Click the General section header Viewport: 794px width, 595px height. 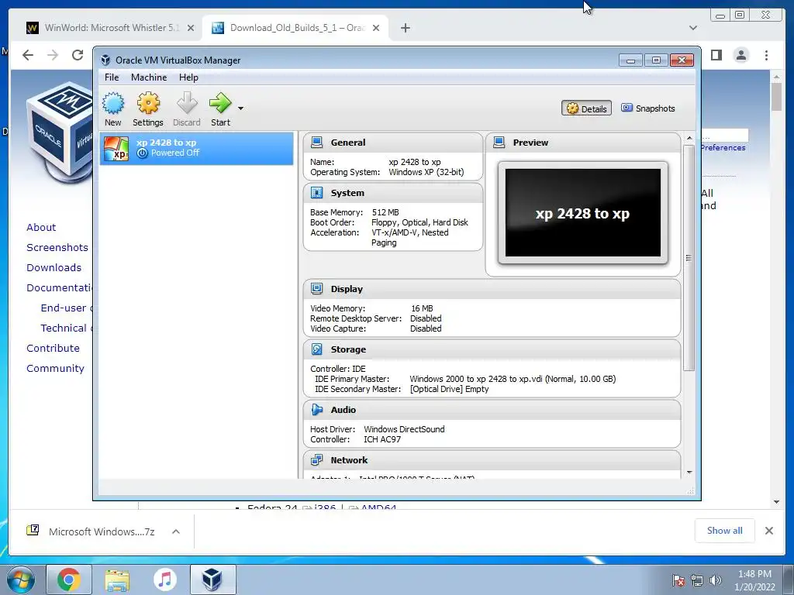coord(393,143)
